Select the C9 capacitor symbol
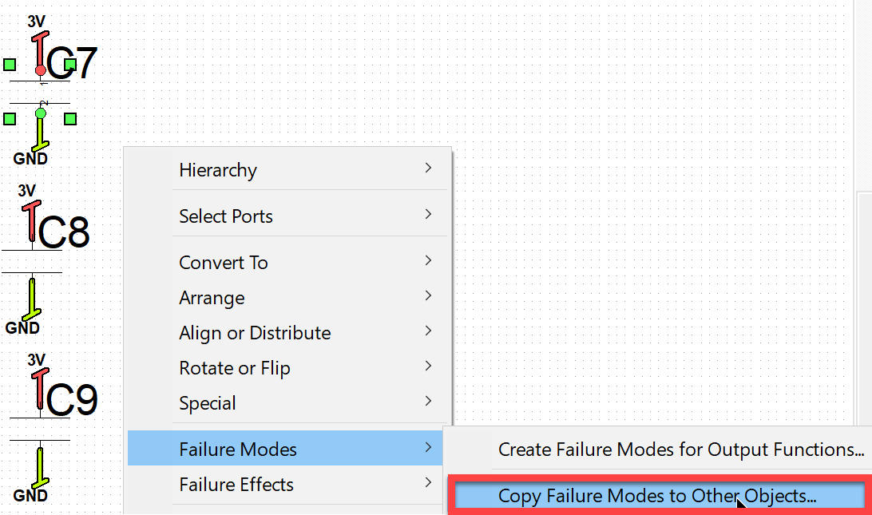The width and height of the screenshot is (872, 515). (40, 429)
